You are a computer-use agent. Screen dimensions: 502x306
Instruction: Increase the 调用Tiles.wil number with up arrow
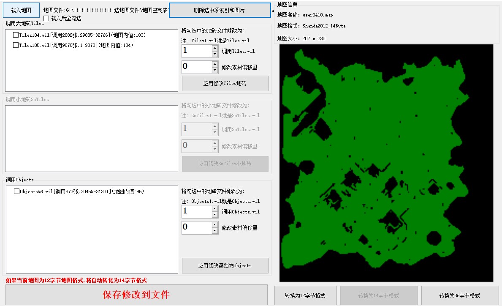pyautogui.click(x=214, y=48)
